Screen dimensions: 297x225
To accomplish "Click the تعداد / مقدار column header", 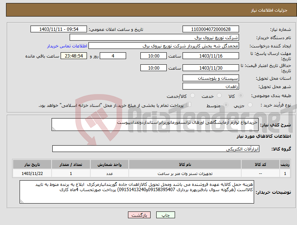I will 71,164.
